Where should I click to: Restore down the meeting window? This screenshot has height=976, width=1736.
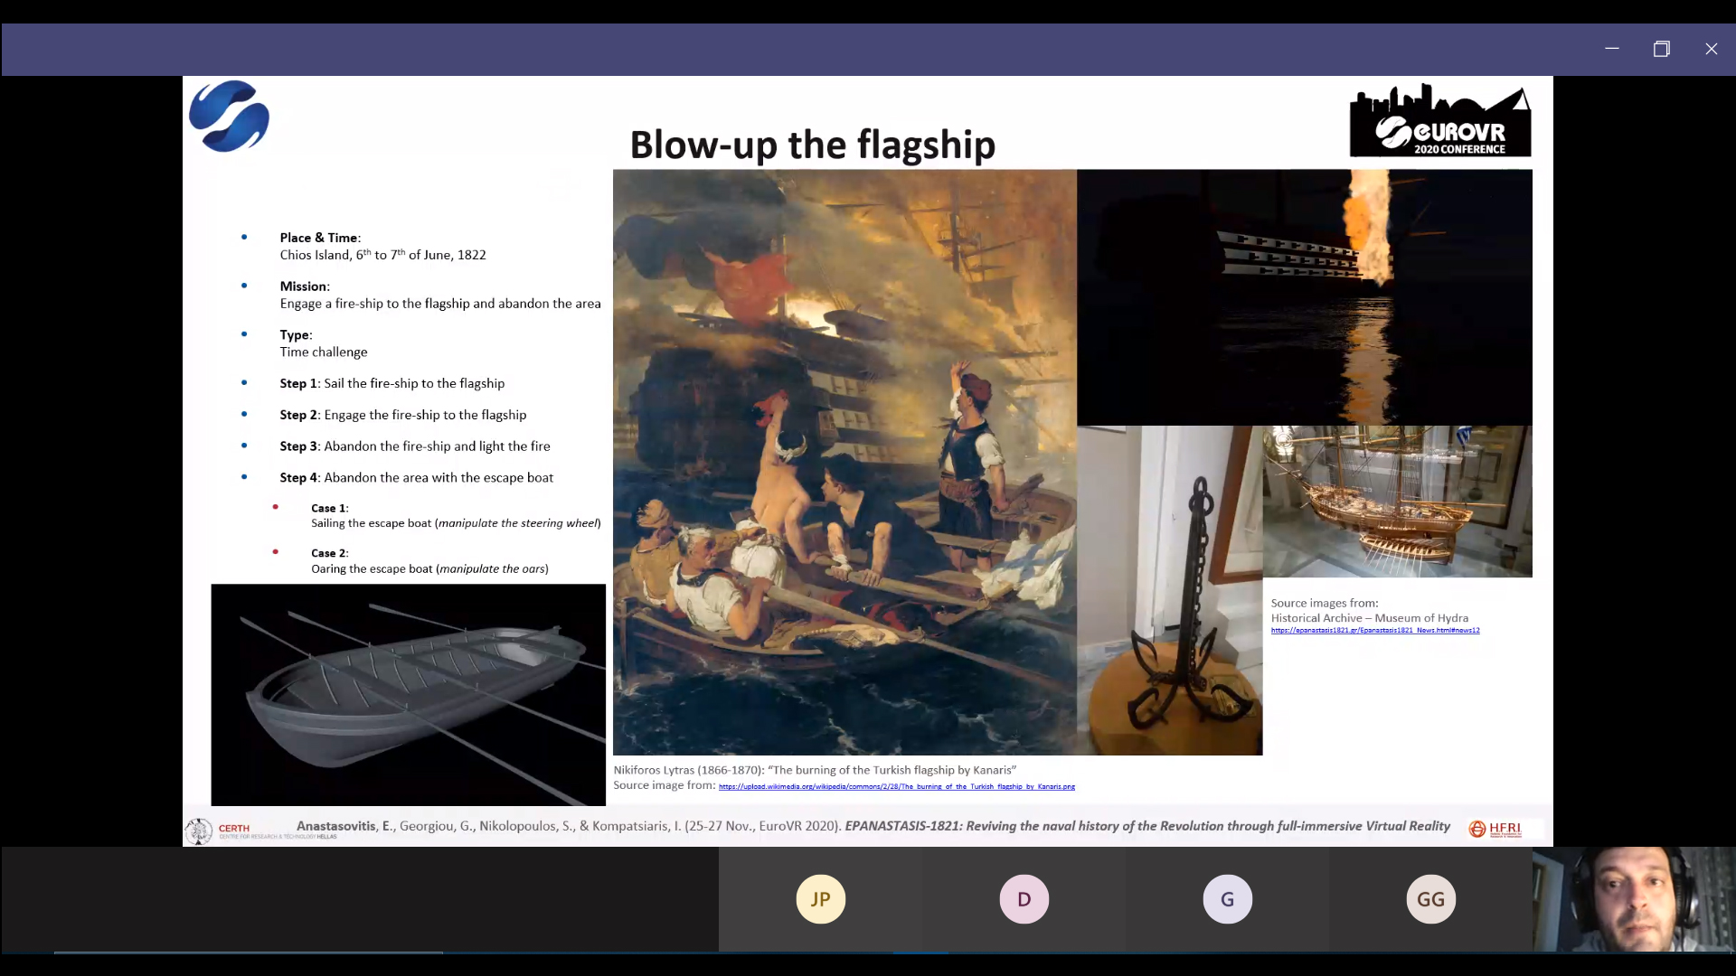(x=1662, y=49)
